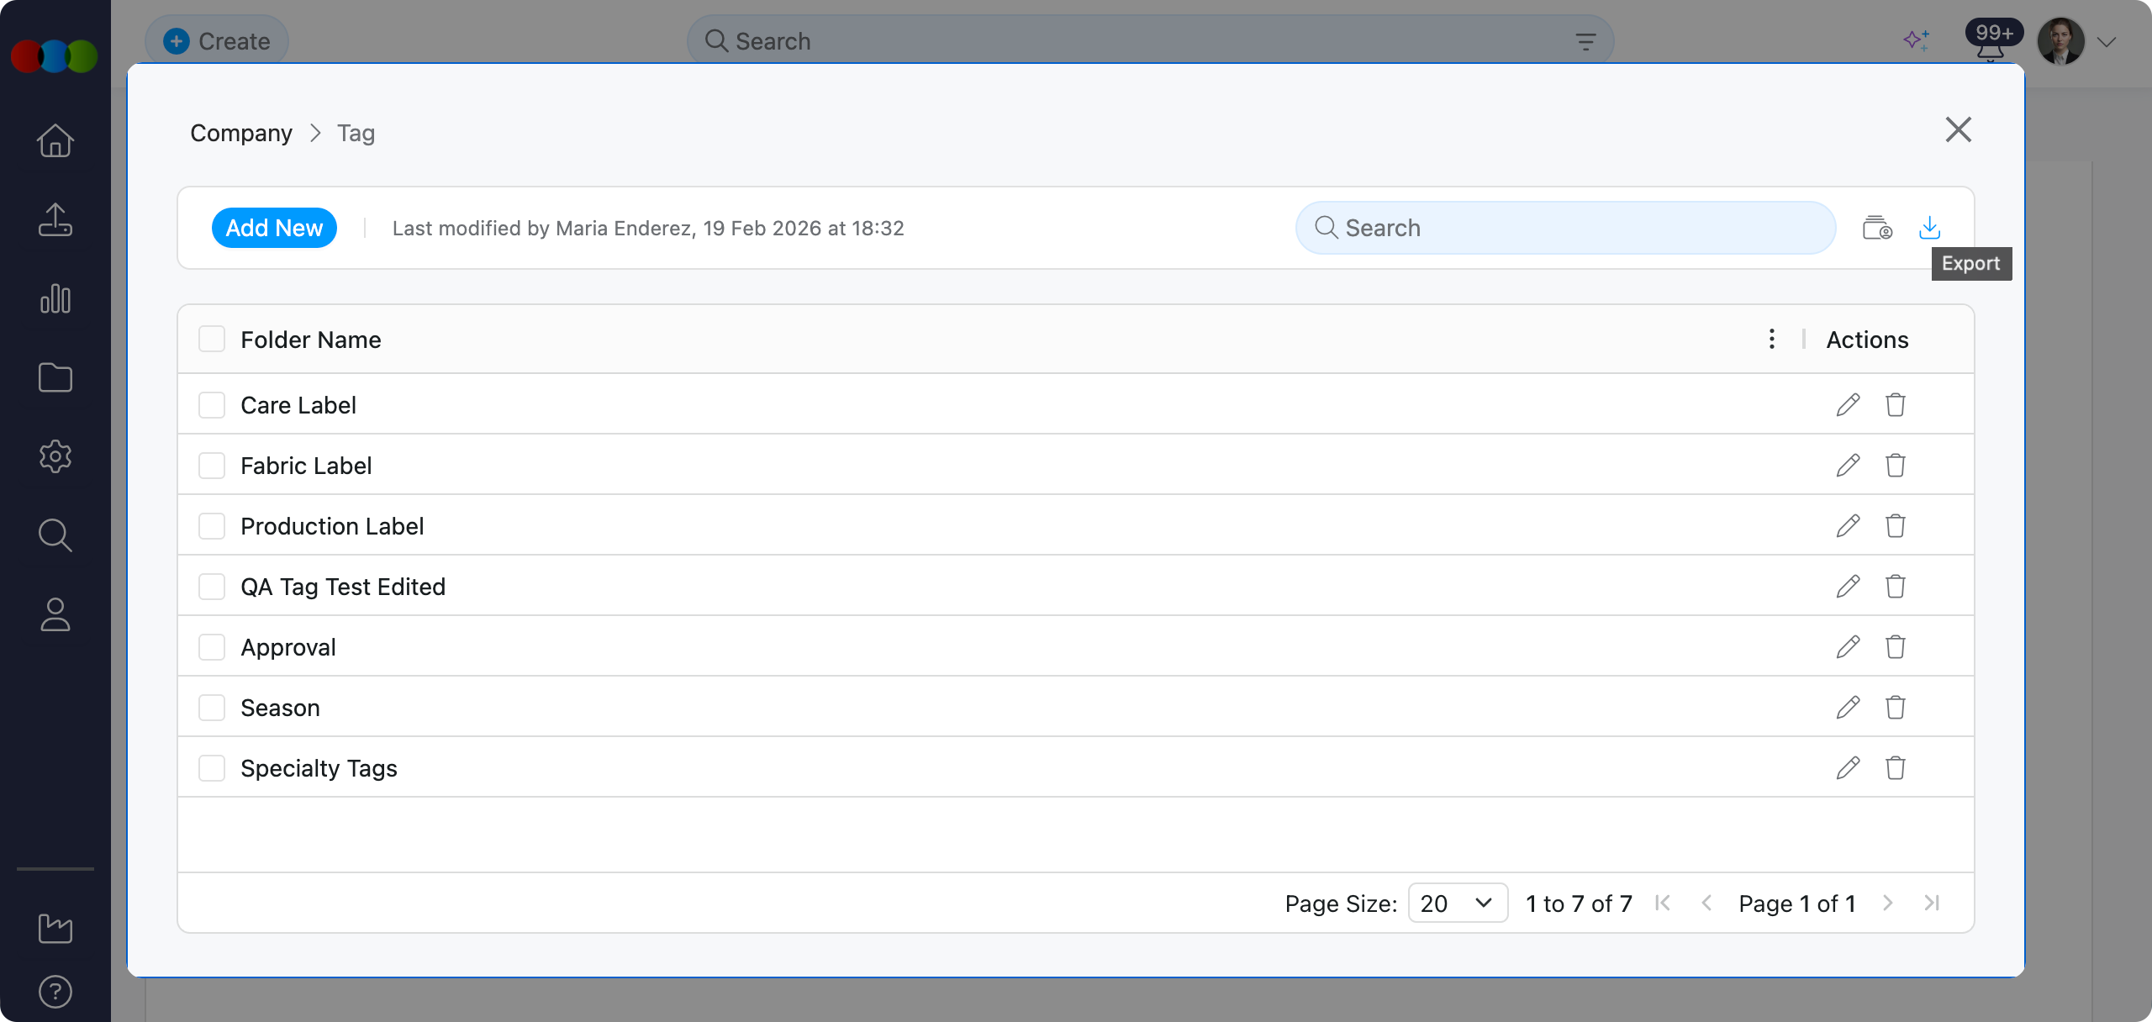This screenshot has width=2152, height=1022.
Task: Click the trash icon for Specialty Tags
Action: tap(1895, 768)
